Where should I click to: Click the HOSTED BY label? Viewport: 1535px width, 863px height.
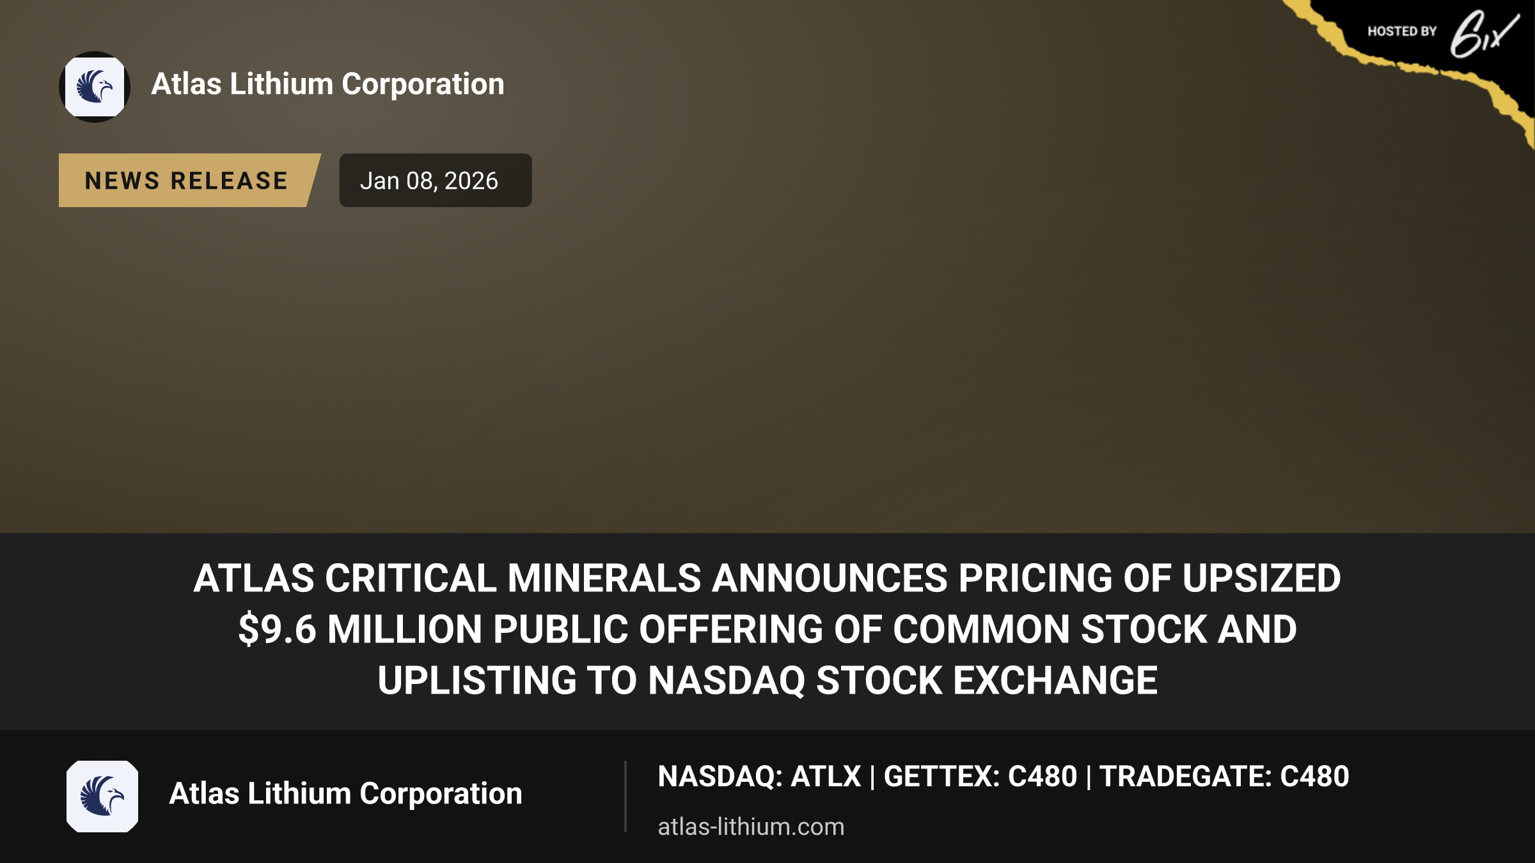point(1402,31)
